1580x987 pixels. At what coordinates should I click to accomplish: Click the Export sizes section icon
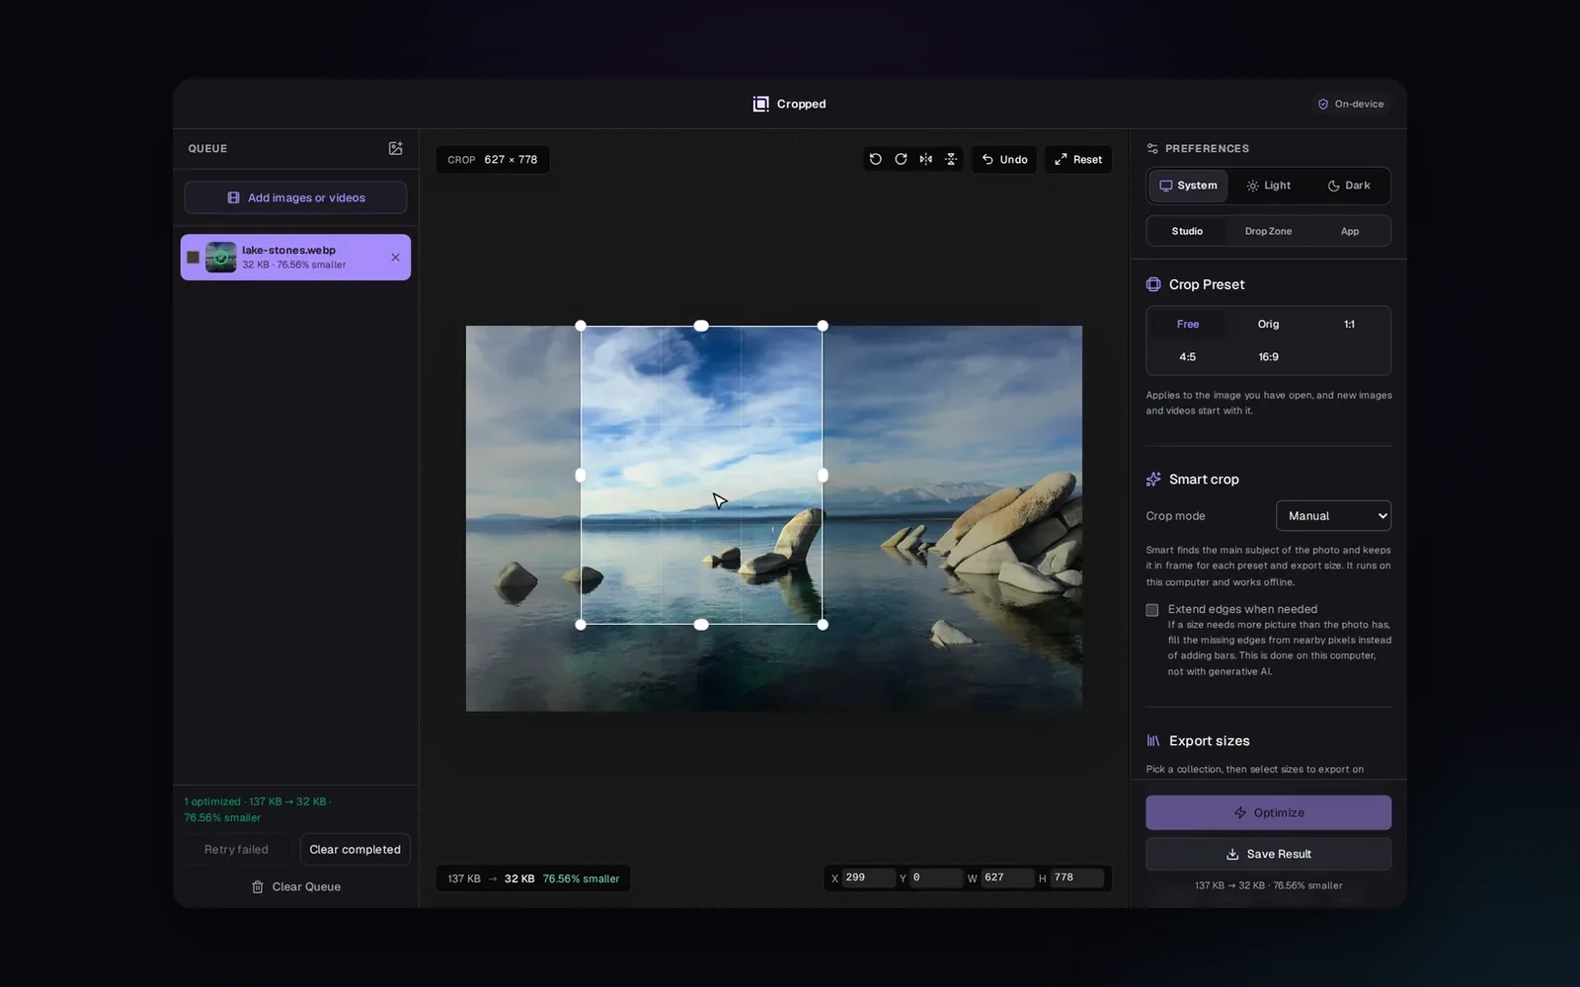[x=1153, y=740]
